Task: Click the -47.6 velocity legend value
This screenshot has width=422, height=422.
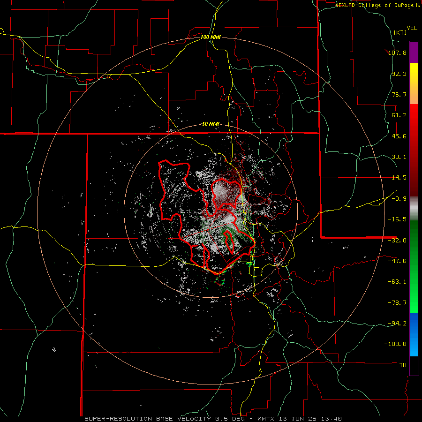Action: (397, 261)
